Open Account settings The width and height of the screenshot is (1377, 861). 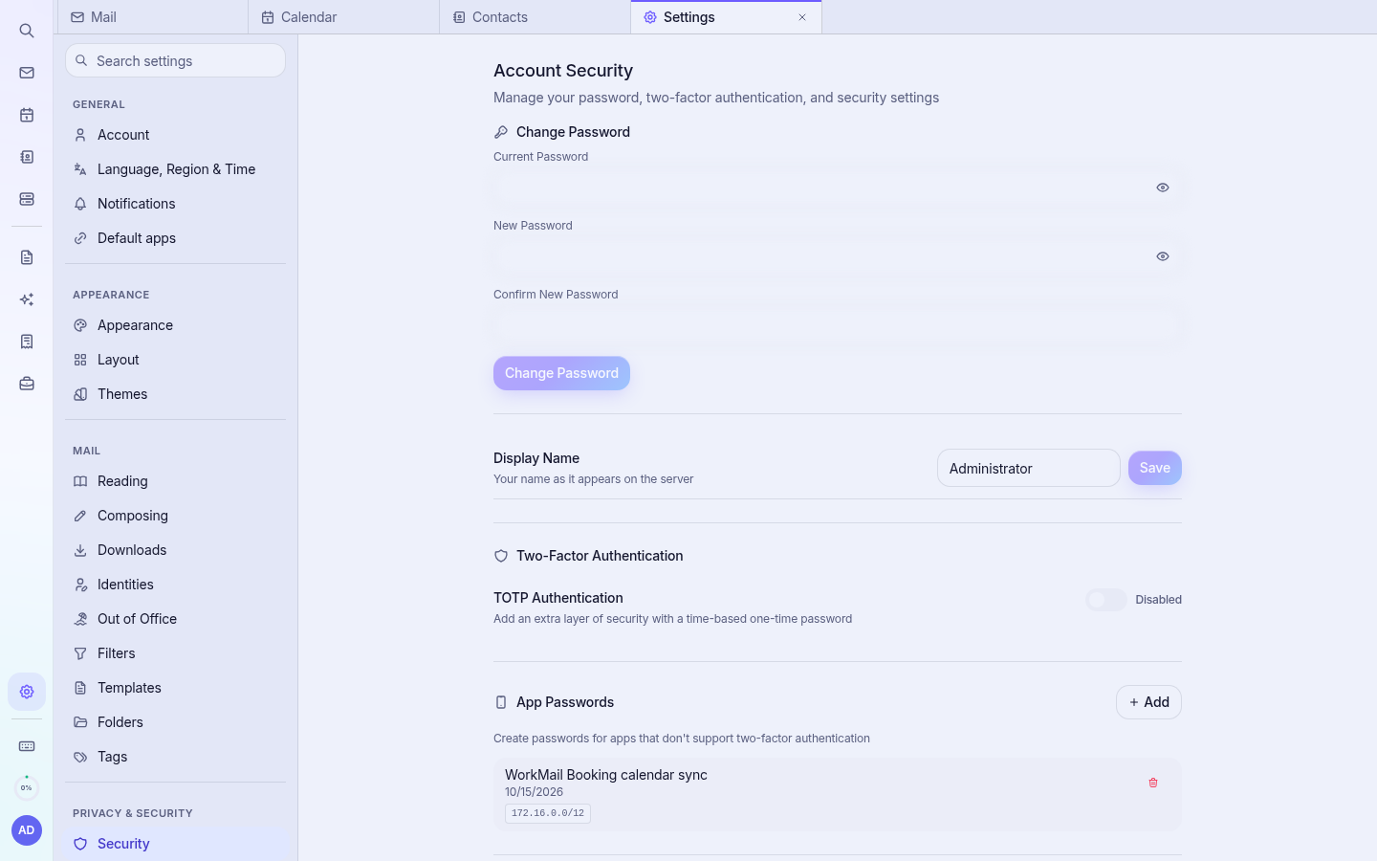[x=176, y=135]
